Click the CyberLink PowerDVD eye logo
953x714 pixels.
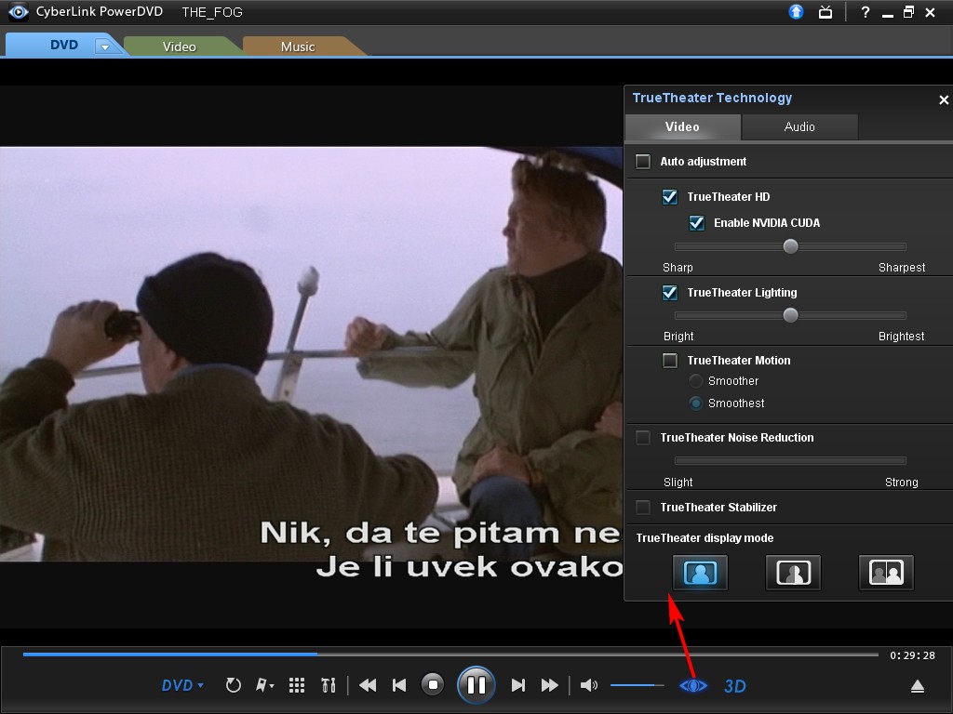[18, 11]
